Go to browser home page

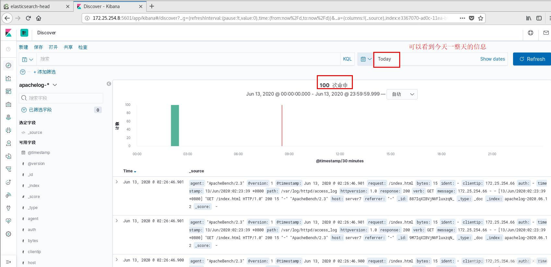click(39, 18)
